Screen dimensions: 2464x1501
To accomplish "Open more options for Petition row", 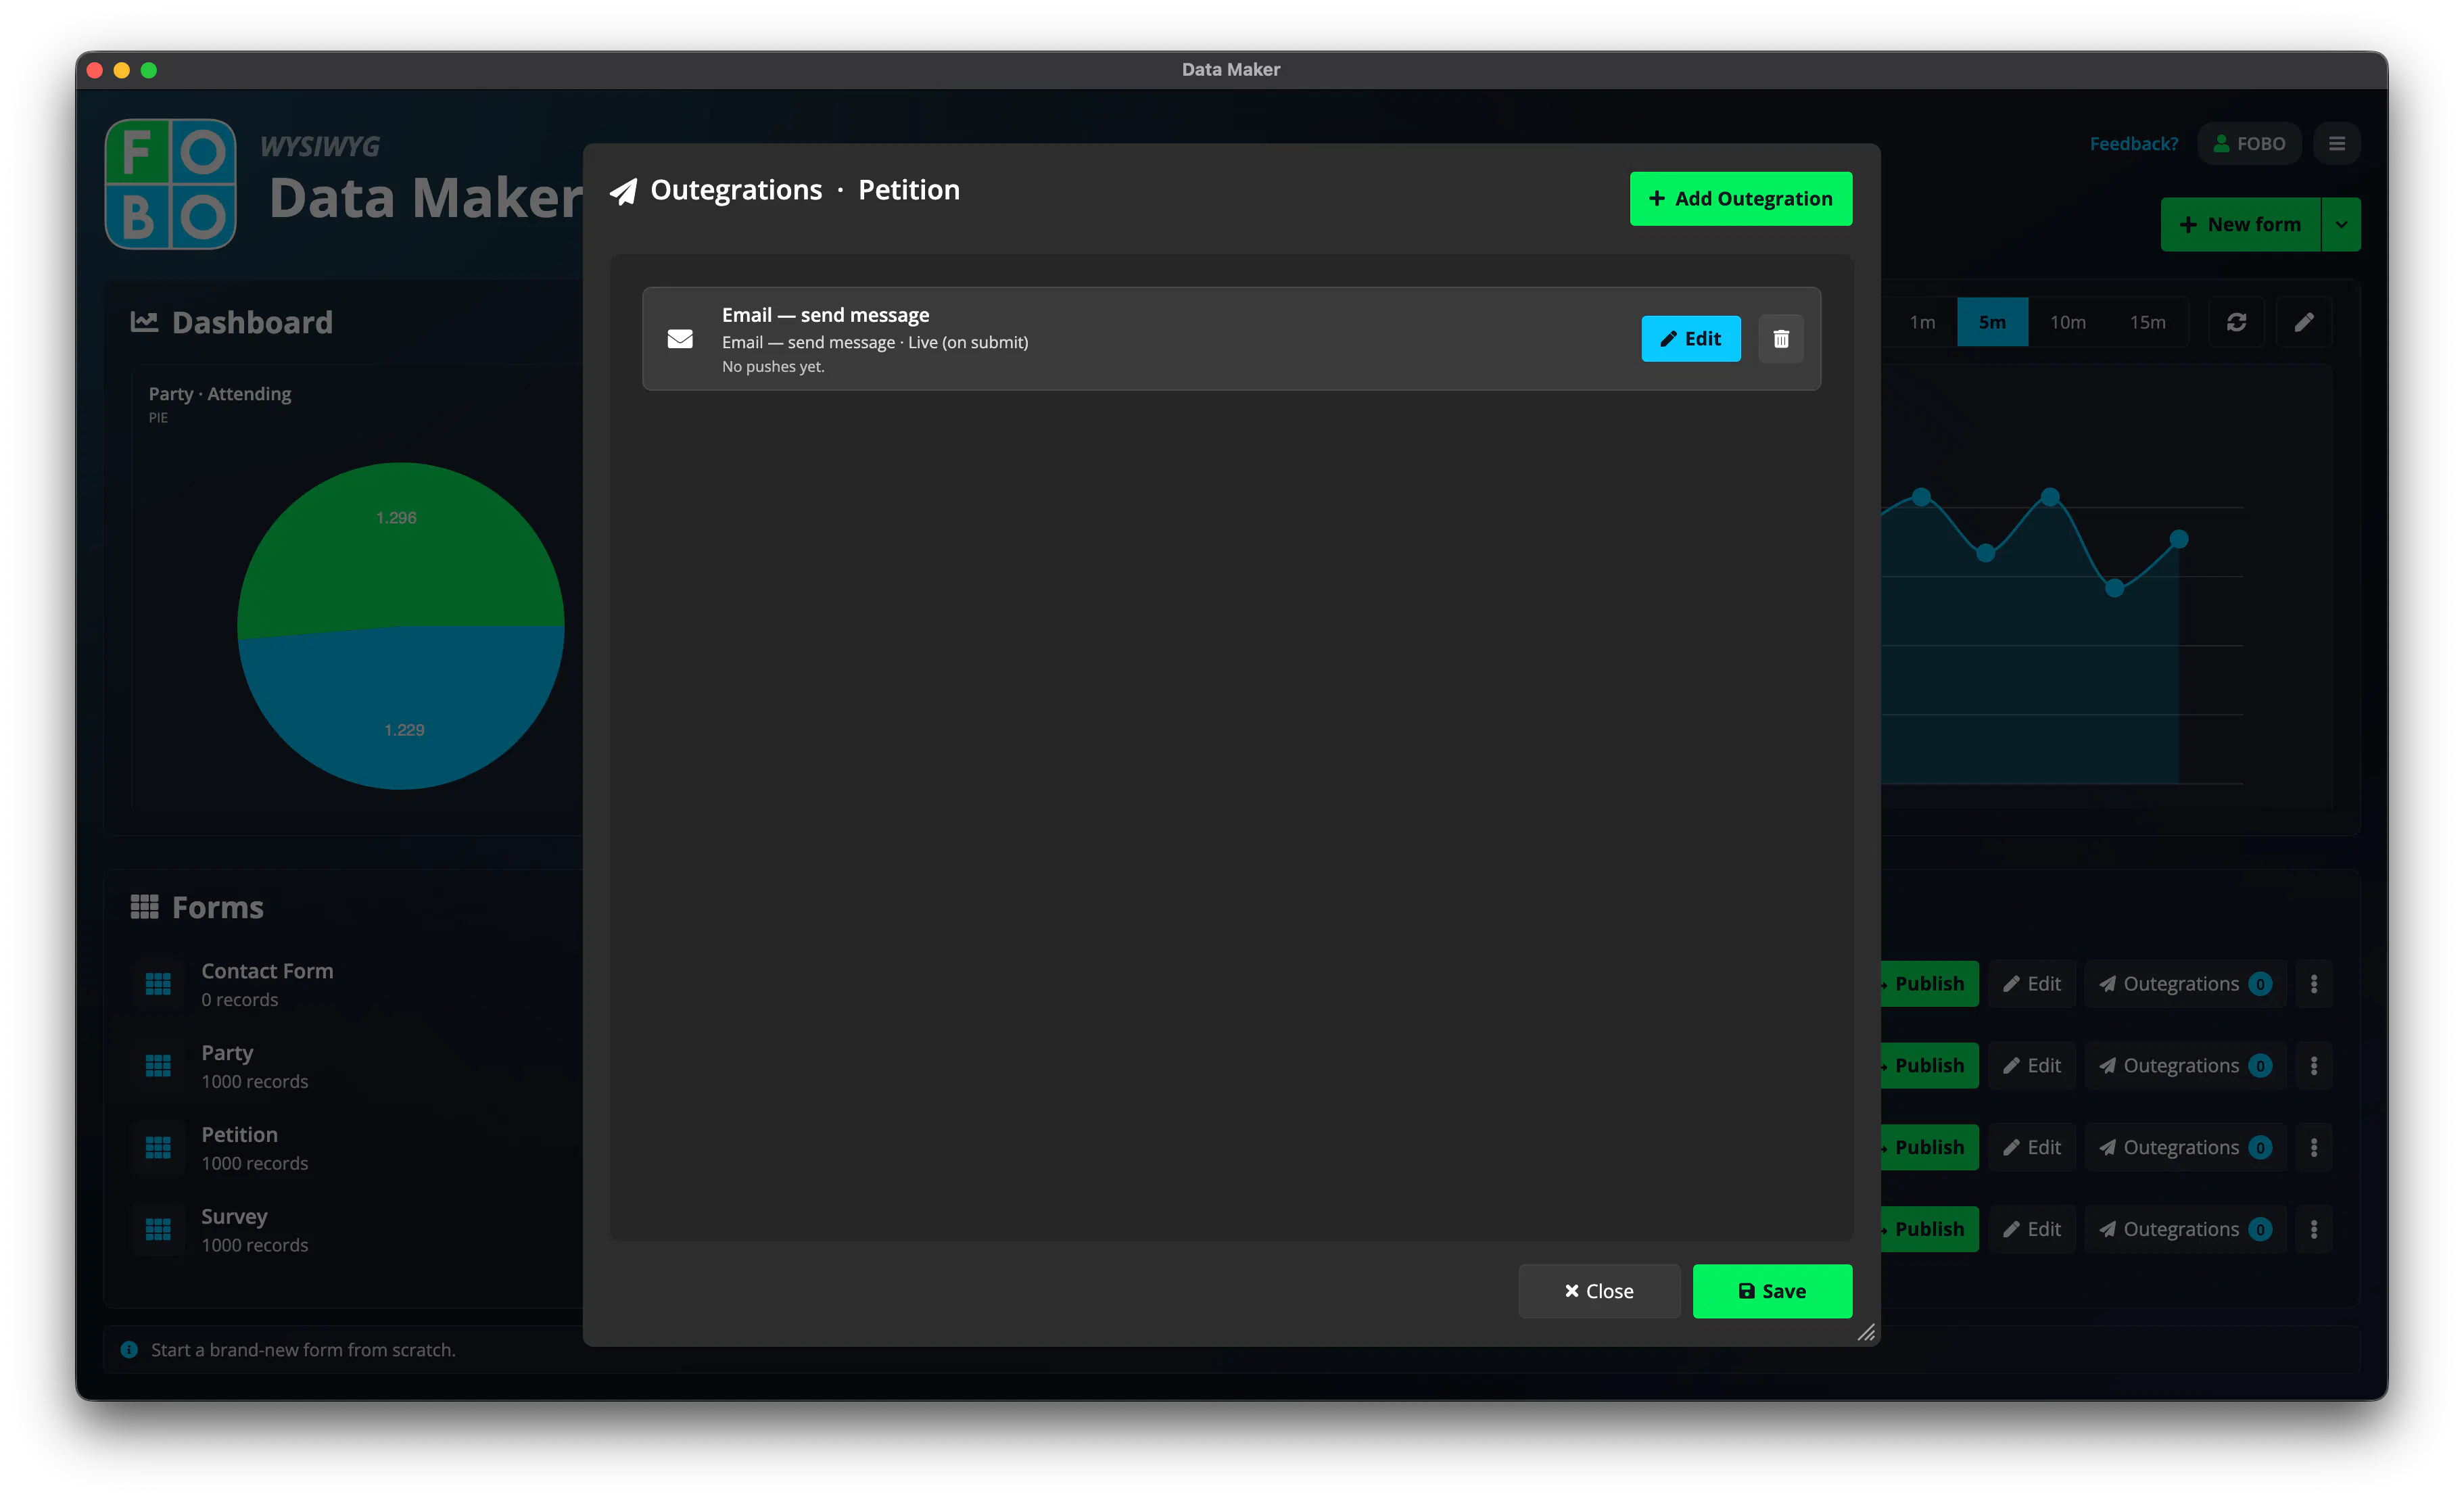I will (2313, 1148).
